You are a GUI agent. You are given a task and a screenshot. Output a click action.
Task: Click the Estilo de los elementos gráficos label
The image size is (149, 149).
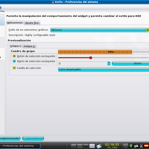(29, 30)
